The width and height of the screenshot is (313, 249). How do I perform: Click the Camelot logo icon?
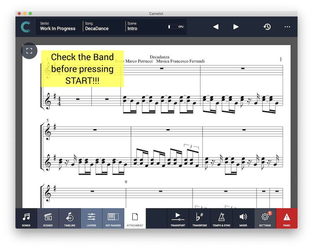26,27
